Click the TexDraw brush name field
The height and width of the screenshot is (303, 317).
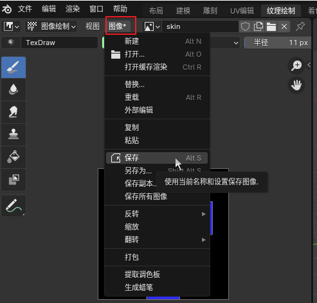59,43
